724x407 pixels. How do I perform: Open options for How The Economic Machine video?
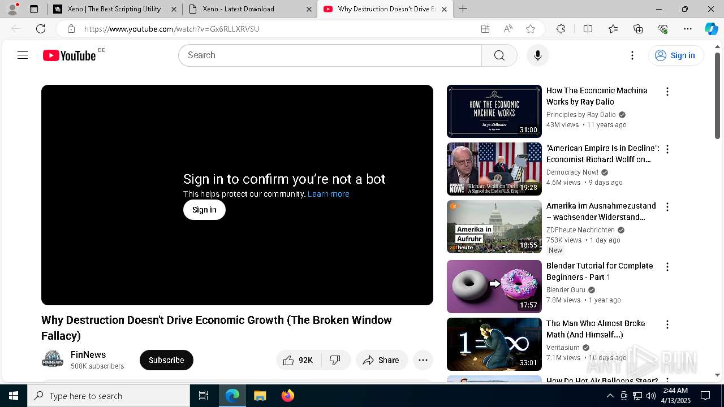pos(667,92)
